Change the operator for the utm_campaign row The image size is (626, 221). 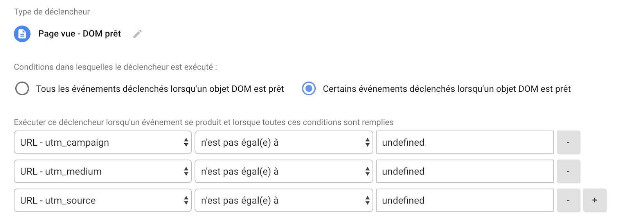click(284, 143)
